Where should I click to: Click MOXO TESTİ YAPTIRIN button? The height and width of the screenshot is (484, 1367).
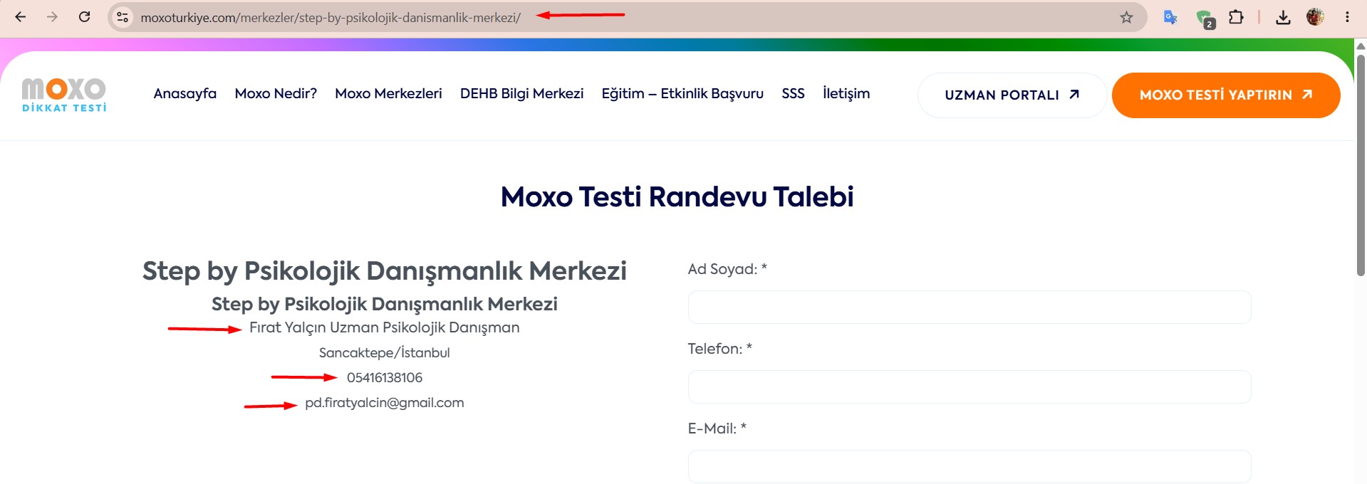coord(1226,95)
